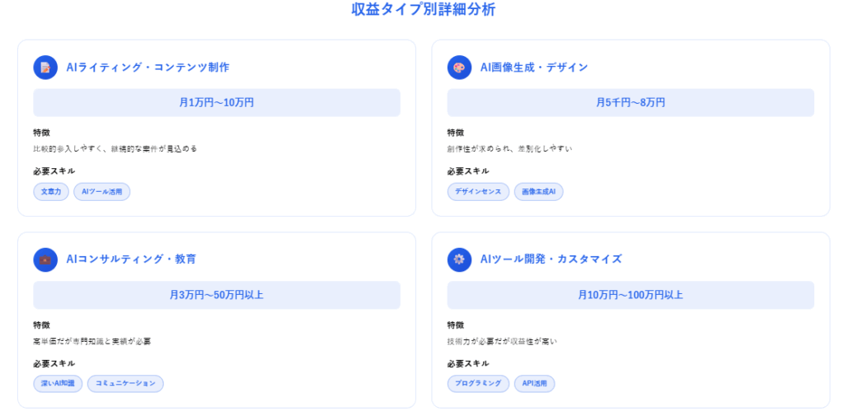Select the API活用 skill tag
The width and height of the screenshot is (844, 416).
tap(534, 384)
